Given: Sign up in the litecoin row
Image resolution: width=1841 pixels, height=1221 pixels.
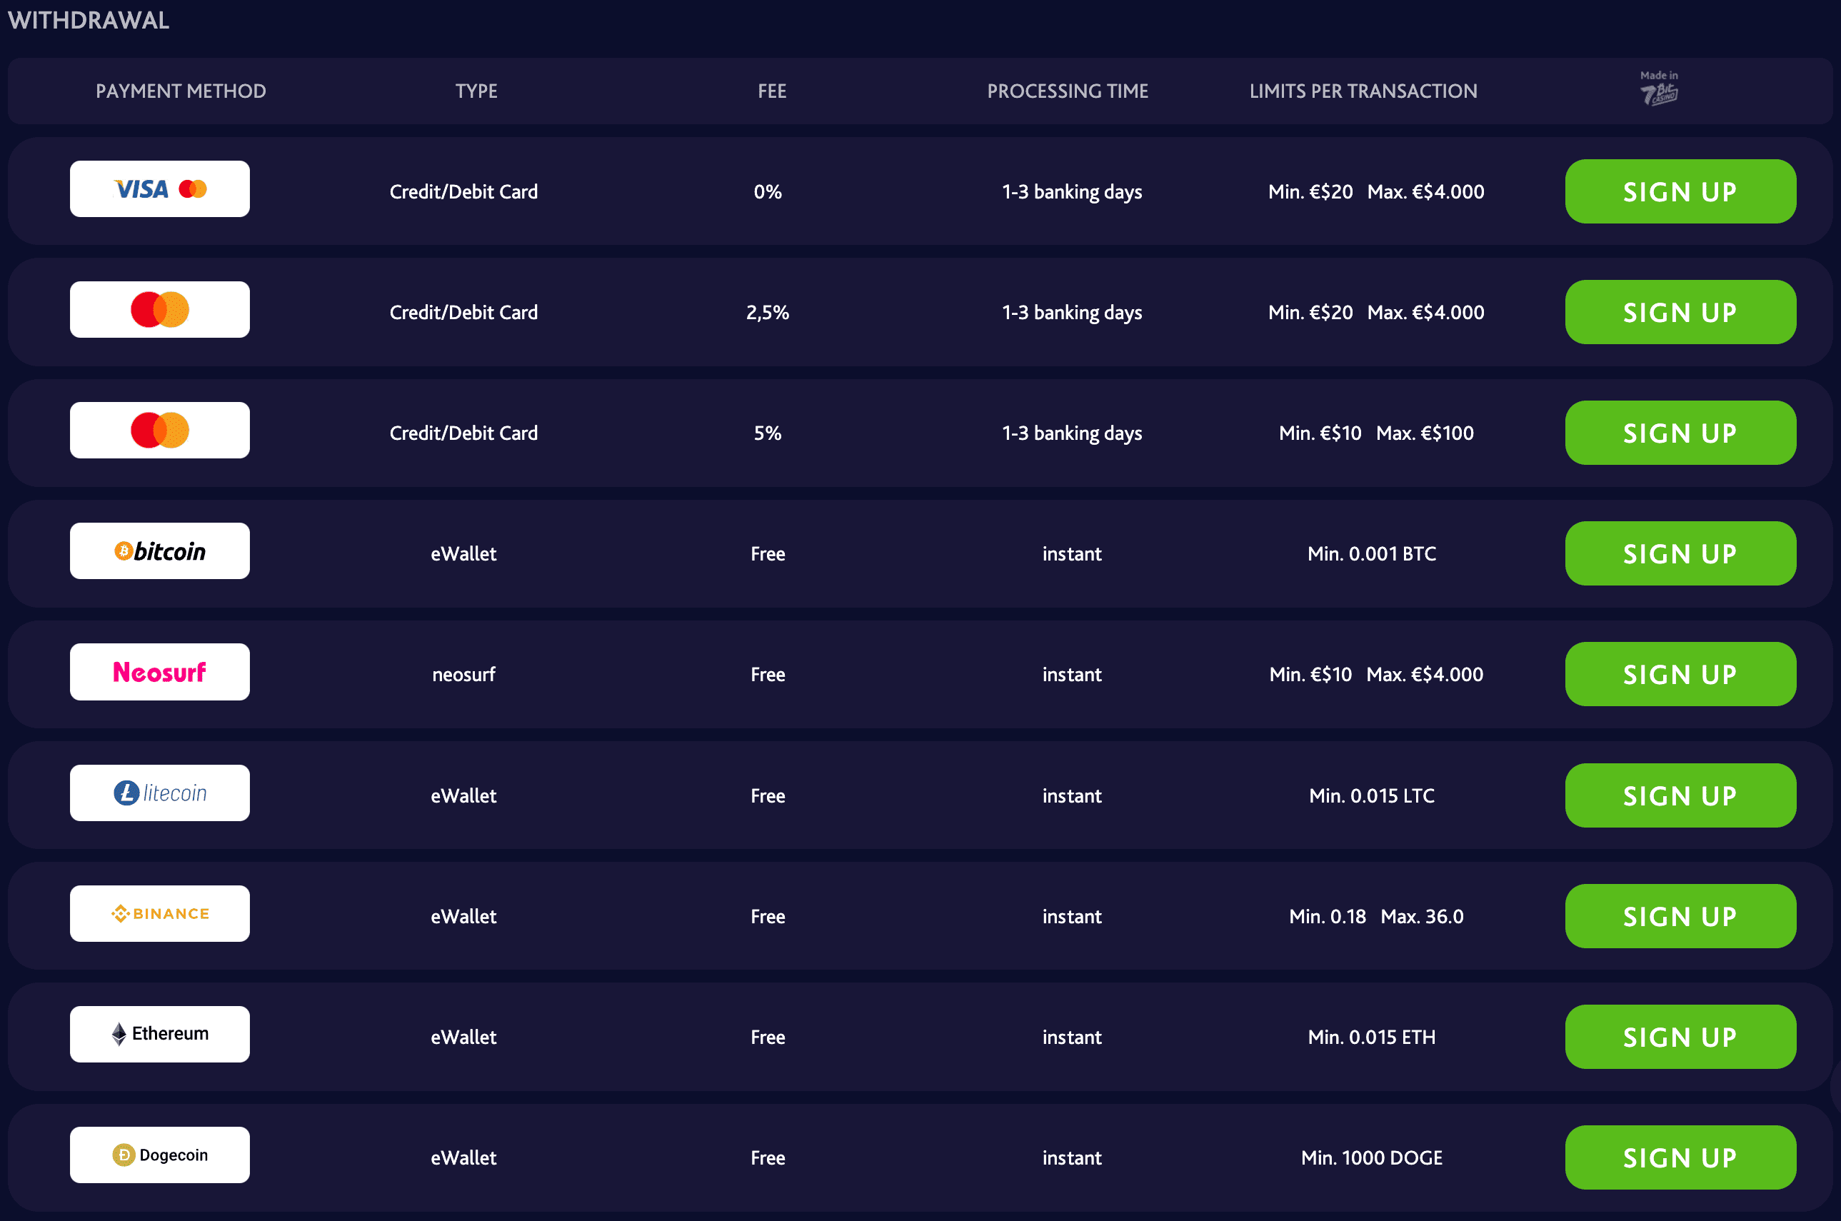Looking at the screenshot, I should [1680, 796].
